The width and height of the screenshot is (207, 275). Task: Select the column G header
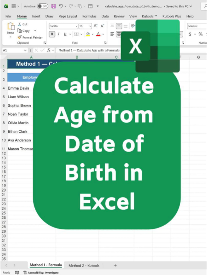pos(198,57)
